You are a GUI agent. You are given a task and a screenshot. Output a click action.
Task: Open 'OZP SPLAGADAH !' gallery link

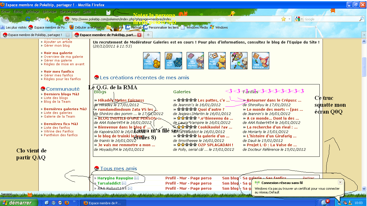pyautogui.click(x=216, y=145)
